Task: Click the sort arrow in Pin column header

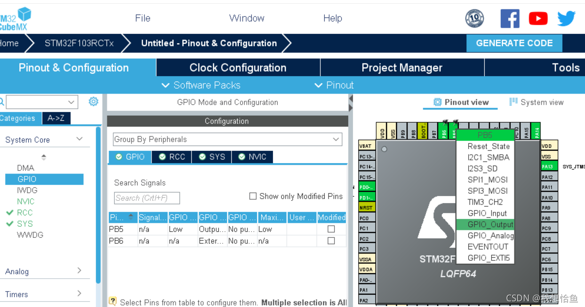Action: click(131, 217)
